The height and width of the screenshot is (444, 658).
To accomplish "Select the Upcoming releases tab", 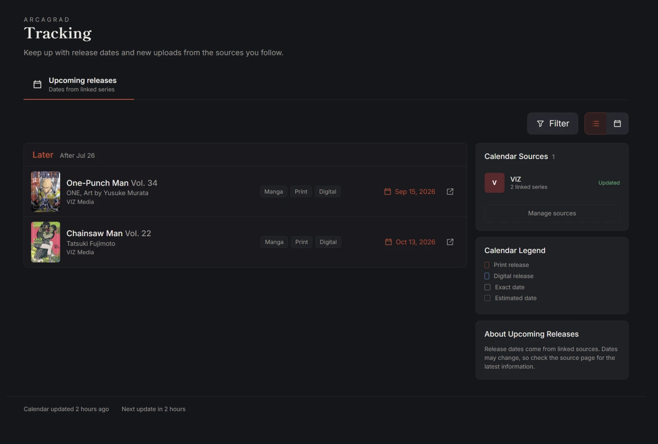I will tap(79, 85).
